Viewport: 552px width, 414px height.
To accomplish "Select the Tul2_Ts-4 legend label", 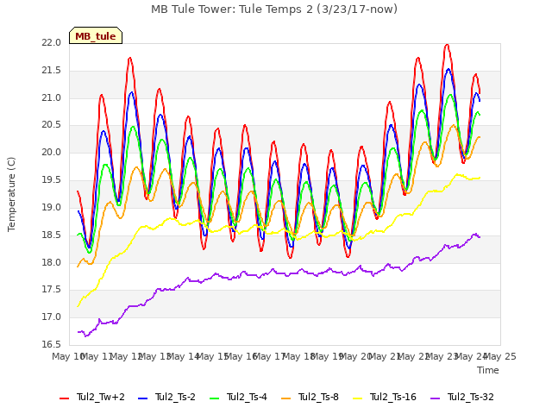I will tap(248, 397).
